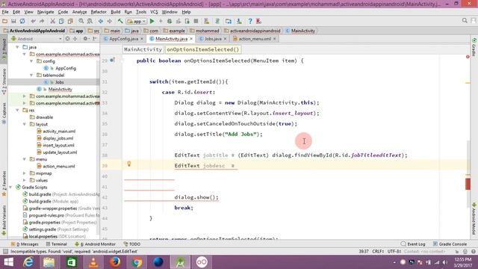This screenshot has height=269, width=478.
Task: Select insert_layout.xml in project tree
Action: 58,145
